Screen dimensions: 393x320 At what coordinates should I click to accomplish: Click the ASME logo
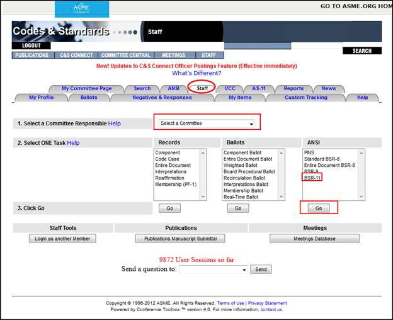tap(82, 9)
